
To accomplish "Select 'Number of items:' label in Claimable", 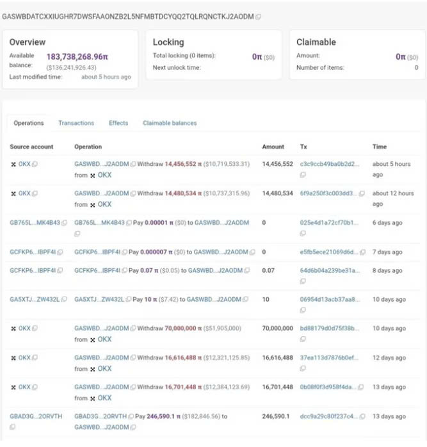I will [x=320, y=68].
